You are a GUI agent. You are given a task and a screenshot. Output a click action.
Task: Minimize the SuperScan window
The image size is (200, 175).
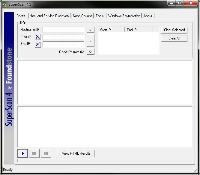click(172, 3)
